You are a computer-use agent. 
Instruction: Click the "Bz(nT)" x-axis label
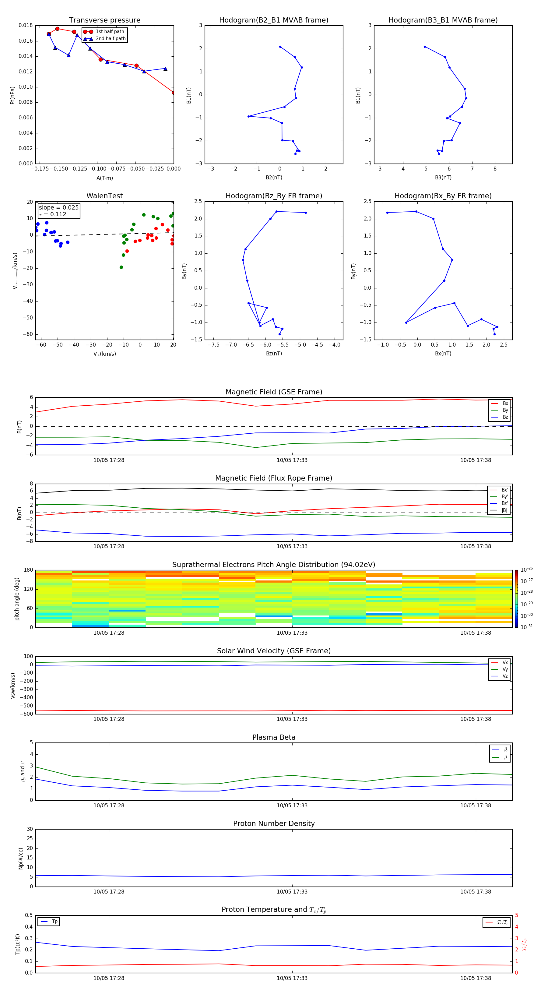pyautogui.click(x=274, y=354)
